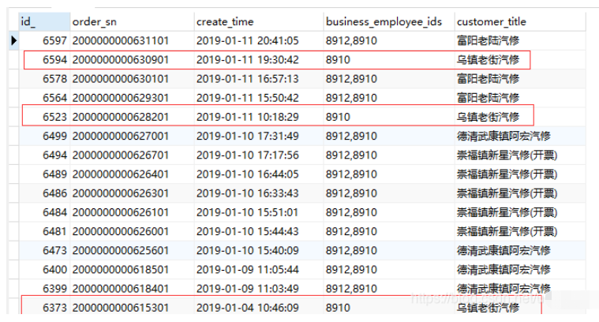This screenshot has height=322, width=599.
Task: Click order_sn 2000000000629301
Action: pyautogui.click(x=120, y=98)
